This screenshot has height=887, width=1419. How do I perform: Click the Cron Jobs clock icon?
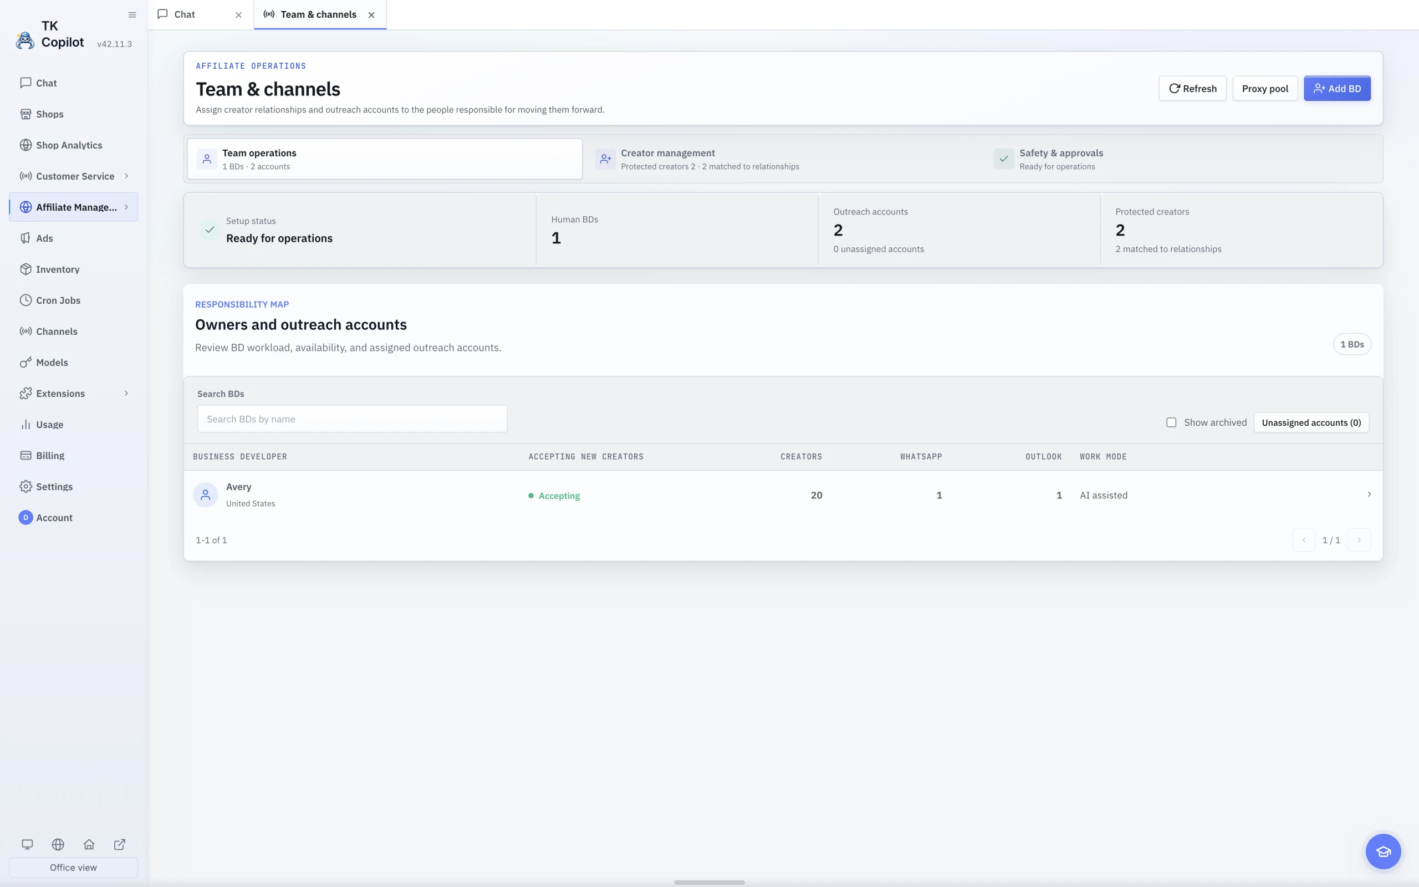pos(25,300)
